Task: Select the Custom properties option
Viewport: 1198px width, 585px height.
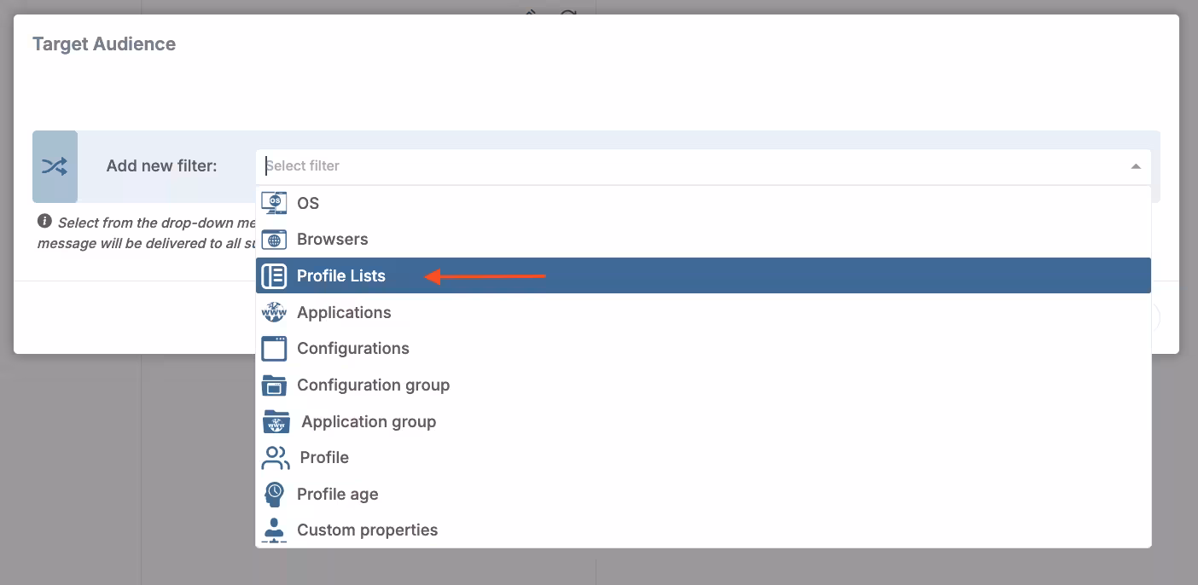Action: click(x=367, y=530)
